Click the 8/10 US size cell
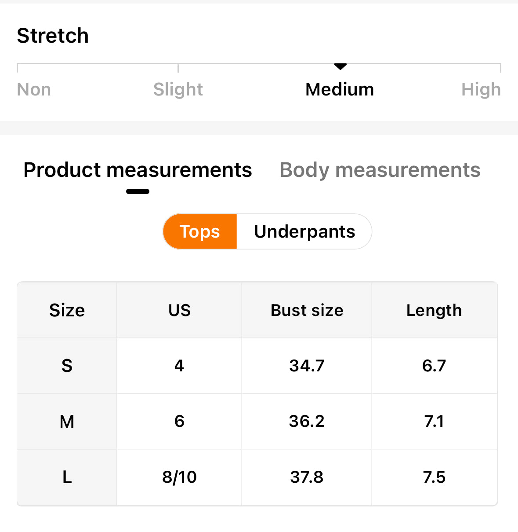This screenshot has width=518, height=532. 179,477
